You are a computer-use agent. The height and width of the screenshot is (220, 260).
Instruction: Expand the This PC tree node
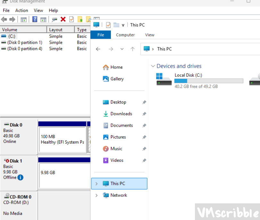coord(96,184)
